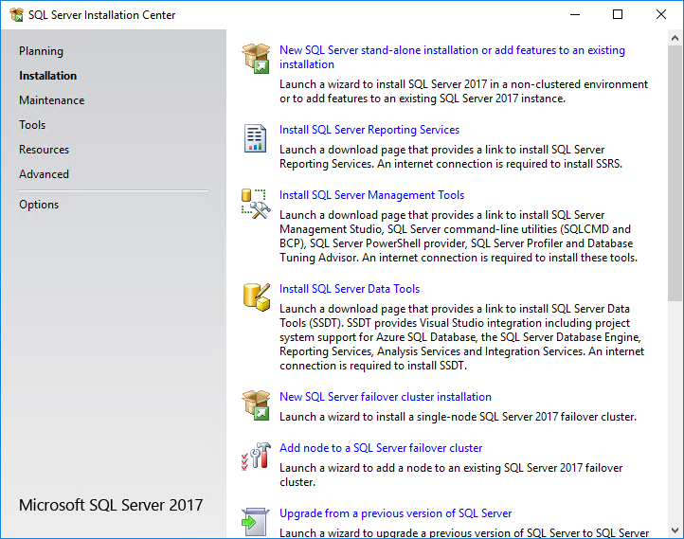
Task: Click the 'Launch a wizard to install a single-node' description
Action: point(458,417)
